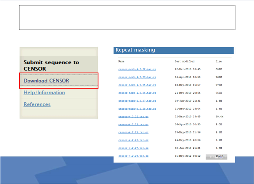The width and height of the screenshot is (254, 184).
Task: Click the Size column header
Action: coord(219,61)
